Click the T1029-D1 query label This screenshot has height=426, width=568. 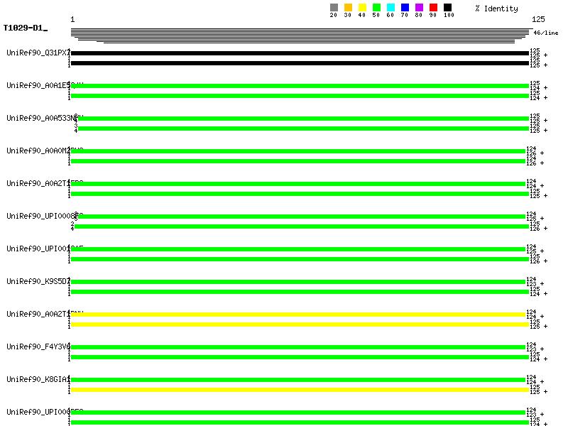tap(24, 28)
